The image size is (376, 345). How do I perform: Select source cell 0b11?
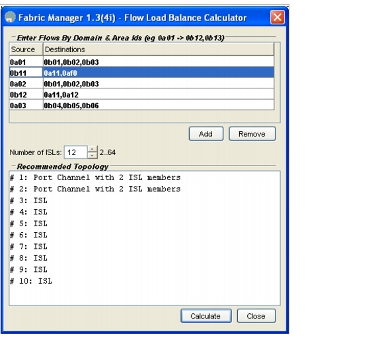(26, 73)
